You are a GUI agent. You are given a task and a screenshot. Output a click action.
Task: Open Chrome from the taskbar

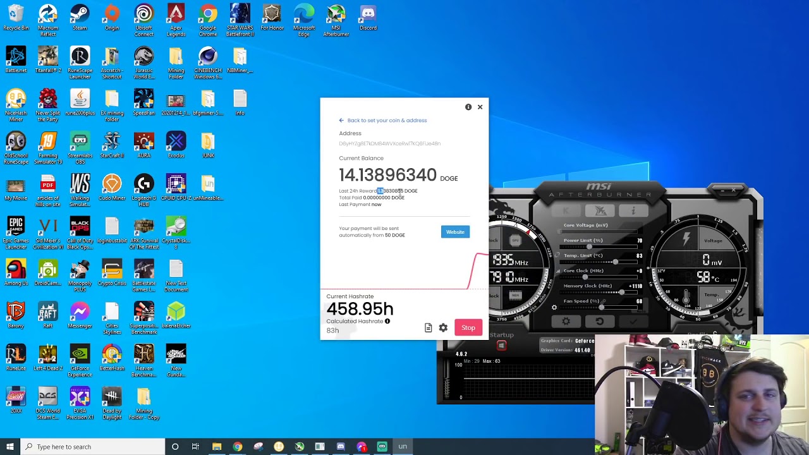click(237, 447)
